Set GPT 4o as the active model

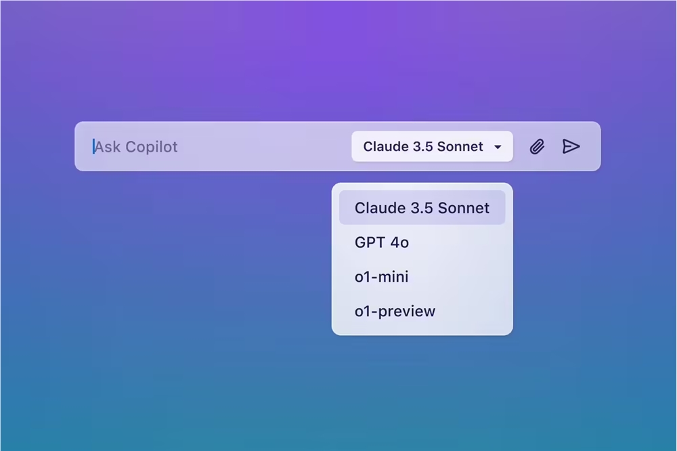click(x=422, y=242)
